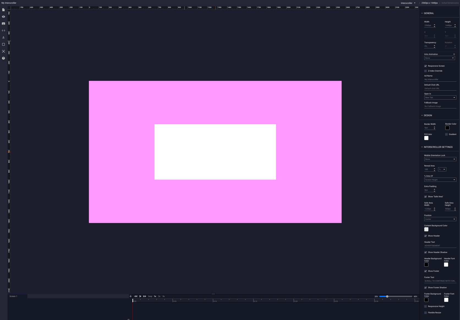Select the Text tool in the left sidebar
This screenshot has height=320, width=460.
3,37
